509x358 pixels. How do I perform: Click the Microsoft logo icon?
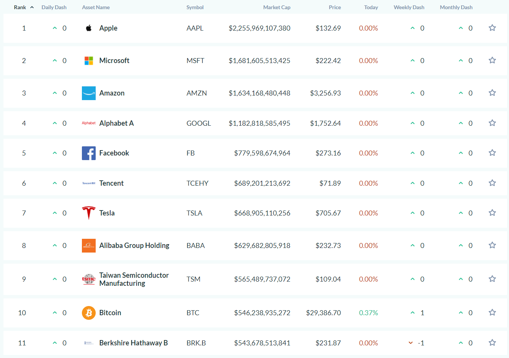[89, 61]
